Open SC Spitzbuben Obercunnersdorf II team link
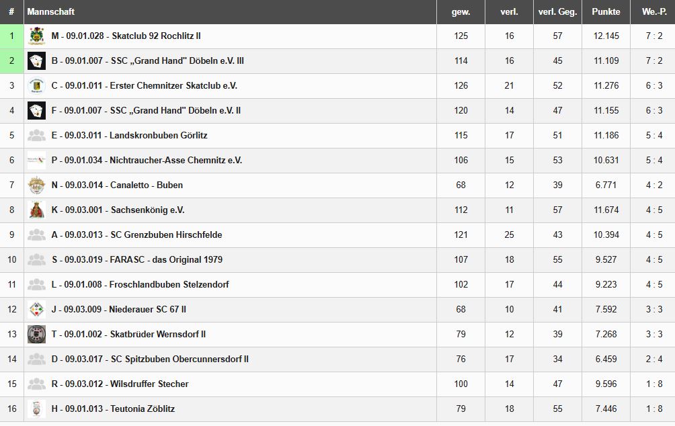Screen dimensions: 675x426 coord(150,359)
